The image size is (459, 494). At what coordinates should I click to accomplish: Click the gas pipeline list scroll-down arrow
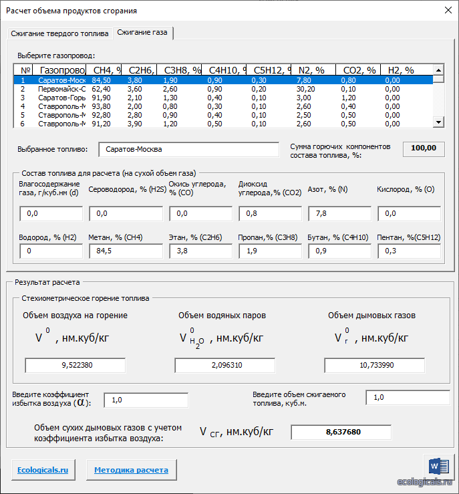(438, 122)
